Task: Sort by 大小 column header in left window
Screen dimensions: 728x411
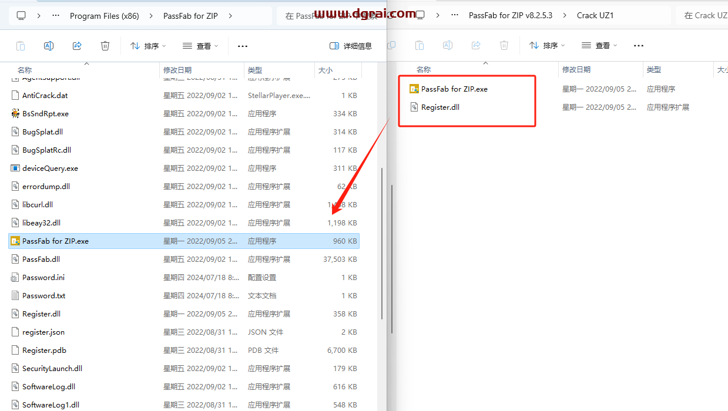Action: click(x=326, y=70)
